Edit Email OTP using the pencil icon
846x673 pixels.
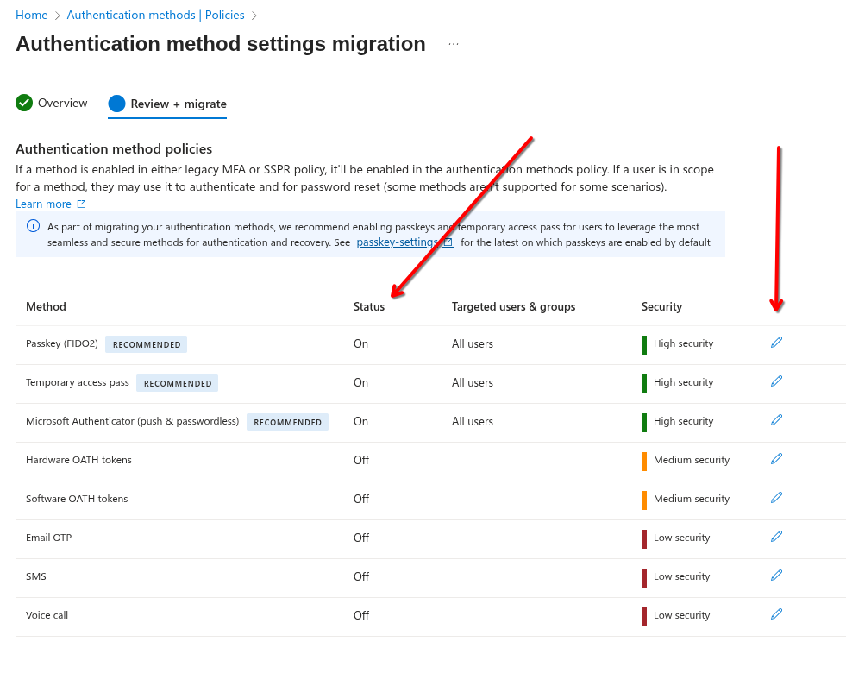(776, 536)
